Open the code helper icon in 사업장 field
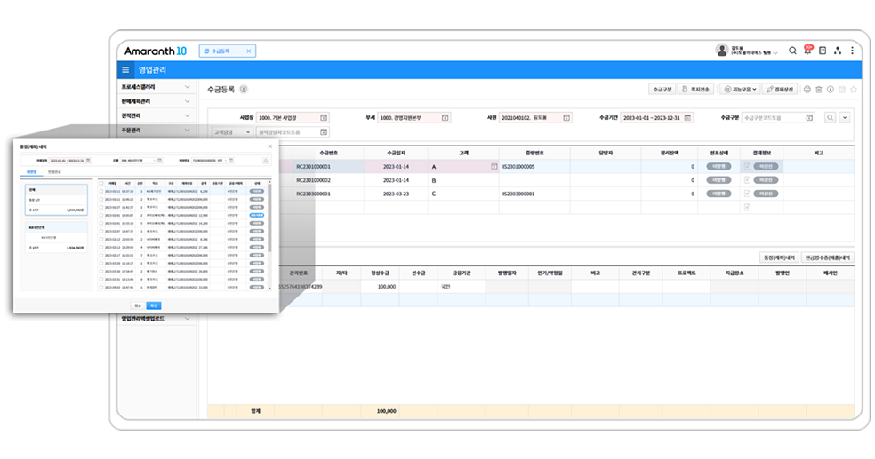This screenshot has height=459, width=875. point(324,117)
